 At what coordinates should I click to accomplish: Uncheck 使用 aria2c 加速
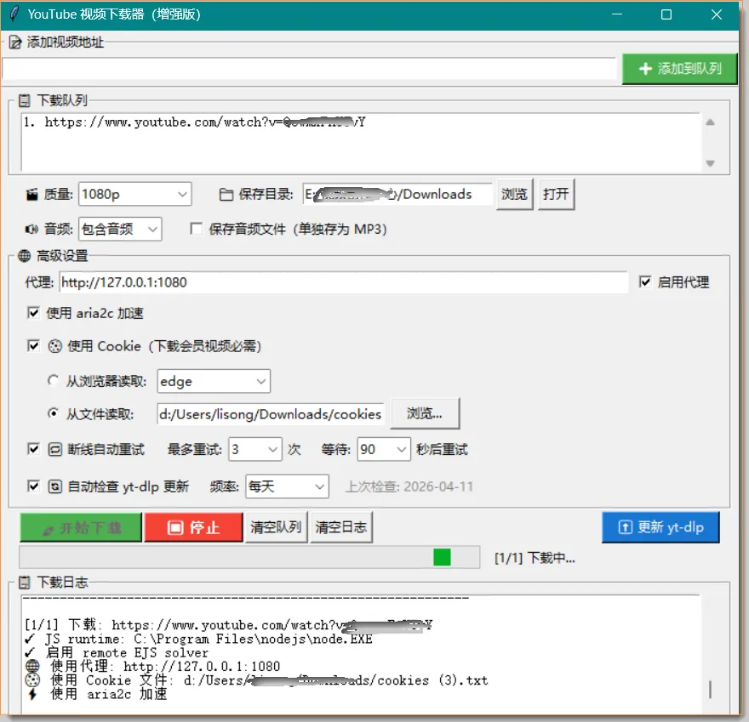click(33, 313)
